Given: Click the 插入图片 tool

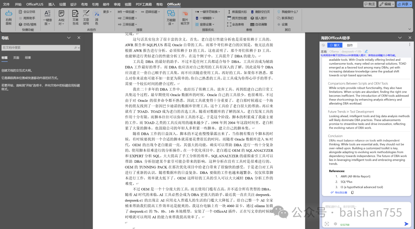Looking at the screenshot, I should point(259,18).
